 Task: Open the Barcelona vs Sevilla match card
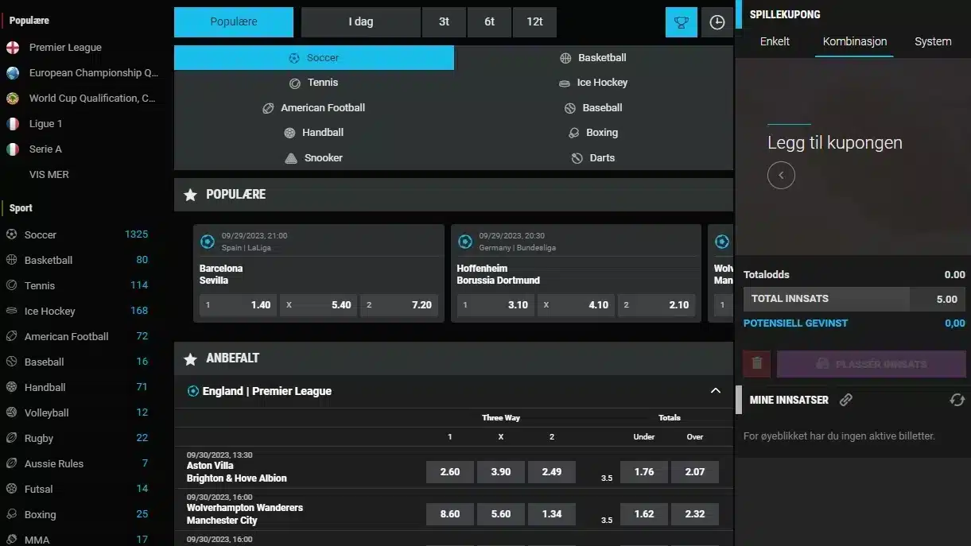point(318,273)
